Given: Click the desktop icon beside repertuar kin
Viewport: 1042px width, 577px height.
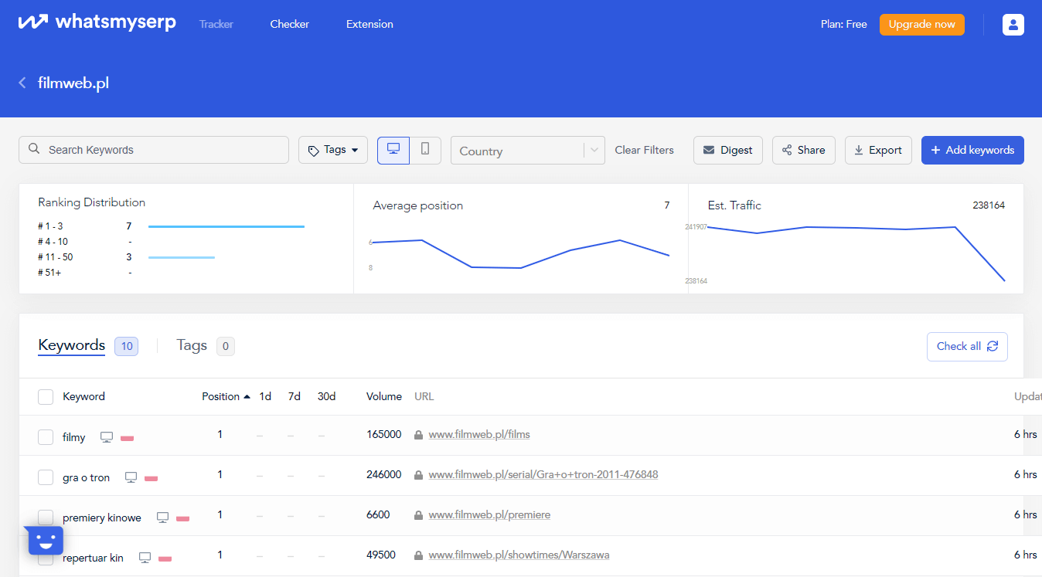Looking at the screenshot, I should (145, 558).
